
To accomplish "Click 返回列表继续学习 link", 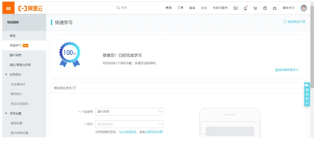I will coord(287,70).
